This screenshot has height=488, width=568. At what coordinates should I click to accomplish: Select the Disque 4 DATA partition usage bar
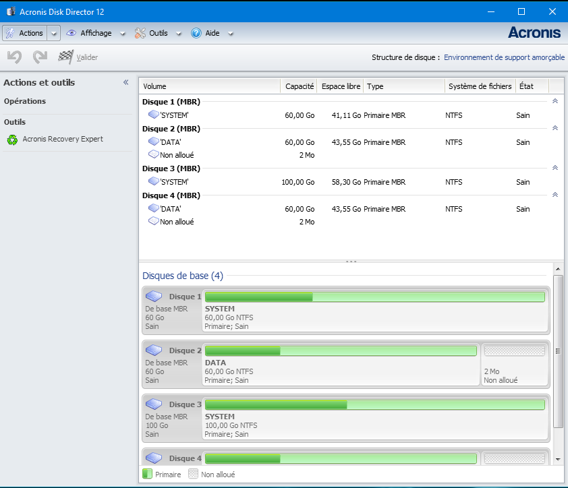[341, 459]
